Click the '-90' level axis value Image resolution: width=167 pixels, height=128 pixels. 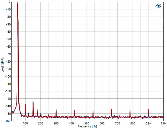pos(9,69)
